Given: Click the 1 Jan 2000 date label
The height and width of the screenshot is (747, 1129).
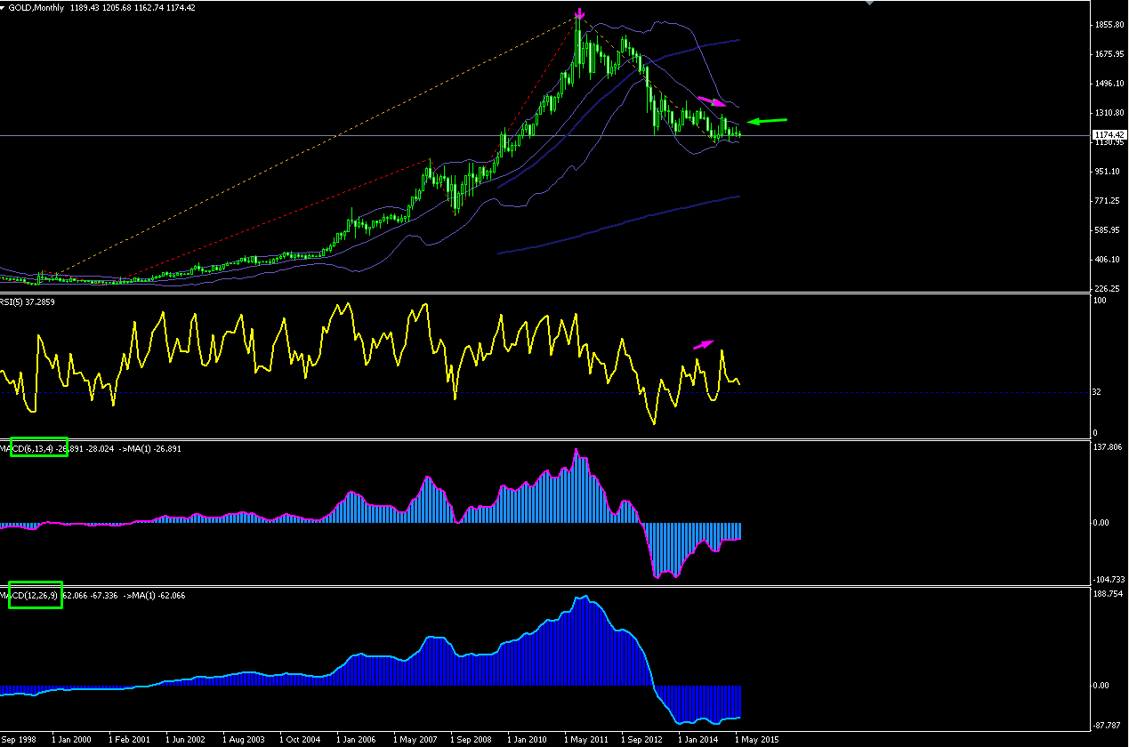Looking at the screenshot, I should (x=71, y=739).
